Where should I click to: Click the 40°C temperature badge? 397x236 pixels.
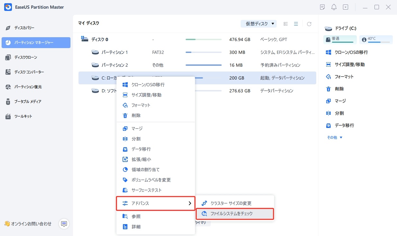376,39
